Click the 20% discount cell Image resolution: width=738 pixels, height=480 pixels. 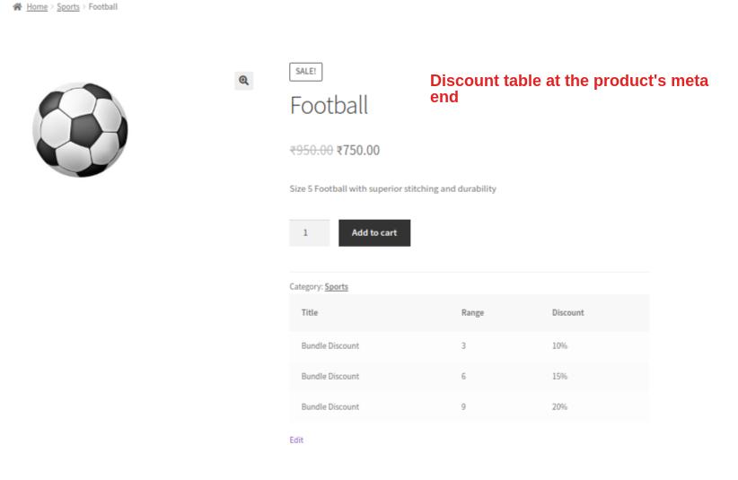tap(559, 407)
